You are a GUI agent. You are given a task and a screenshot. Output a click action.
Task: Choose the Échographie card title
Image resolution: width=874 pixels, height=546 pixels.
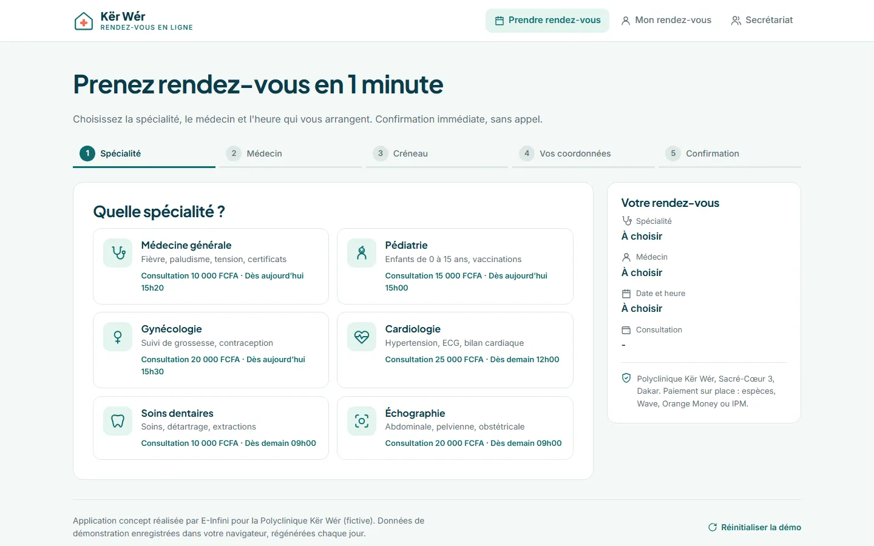(x=415, y=413)
